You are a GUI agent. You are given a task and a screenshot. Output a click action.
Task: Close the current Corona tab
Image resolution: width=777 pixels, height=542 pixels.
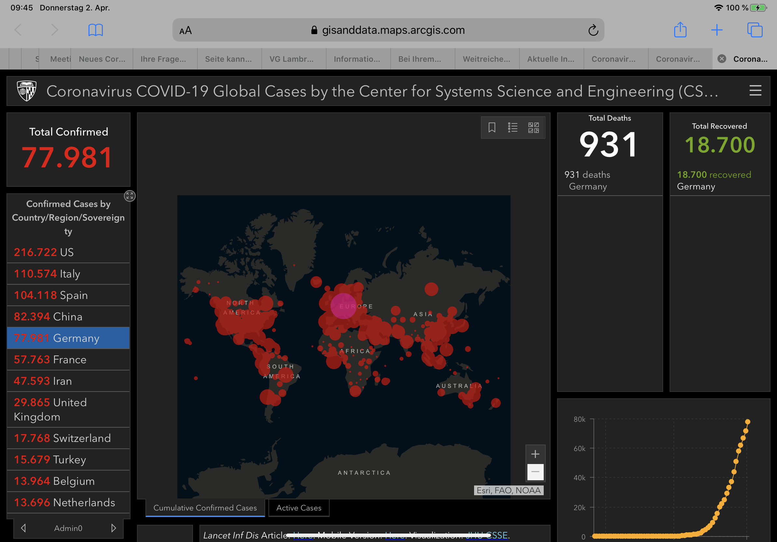coord(721,59)
